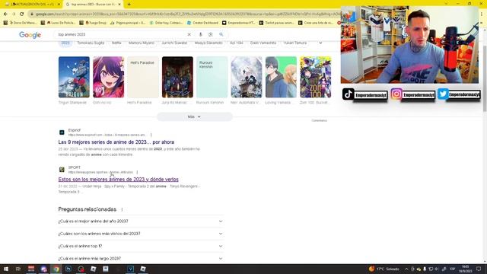Open the Oshi no Ko poster
487x274 pixels.
[108, 77]
